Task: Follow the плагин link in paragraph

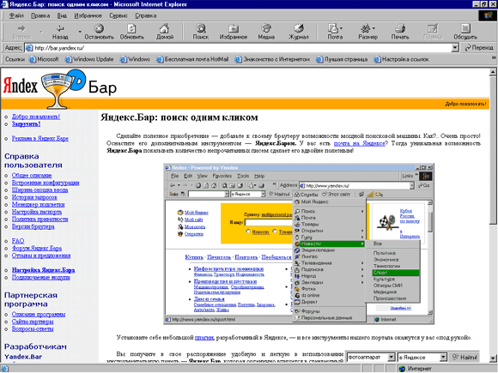Action: (203, 338)
